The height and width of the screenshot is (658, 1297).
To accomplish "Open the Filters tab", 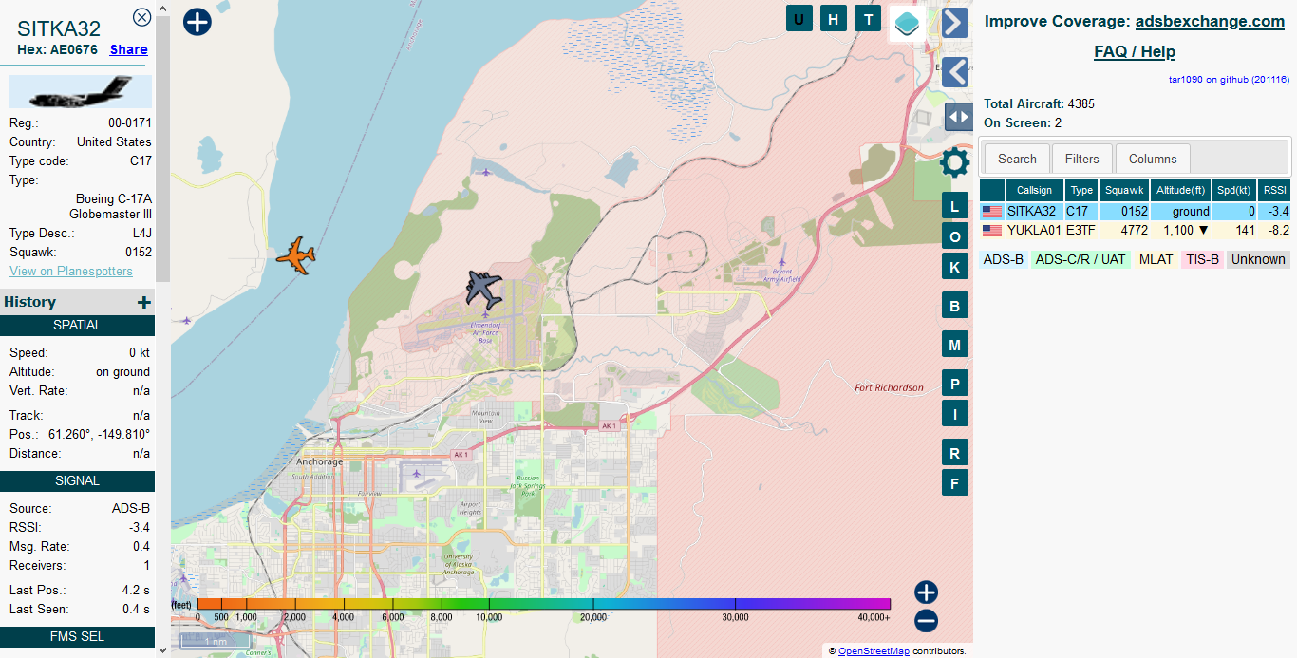I will tap(1081, 159).
